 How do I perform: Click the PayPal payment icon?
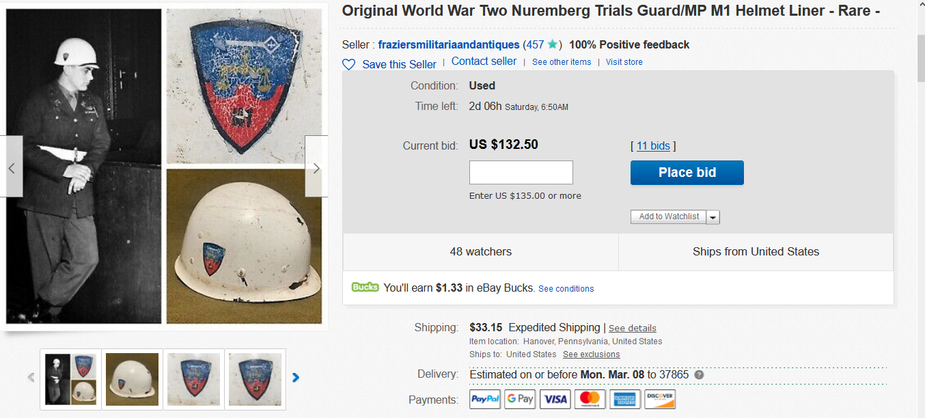point(484,399)
